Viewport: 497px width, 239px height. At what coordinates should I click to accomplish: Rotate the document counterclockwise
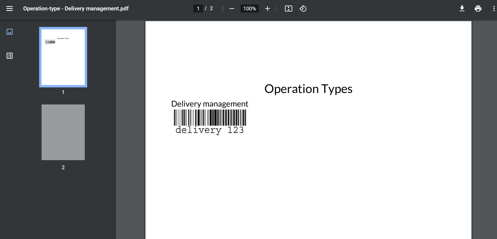[x=303, y=9]
